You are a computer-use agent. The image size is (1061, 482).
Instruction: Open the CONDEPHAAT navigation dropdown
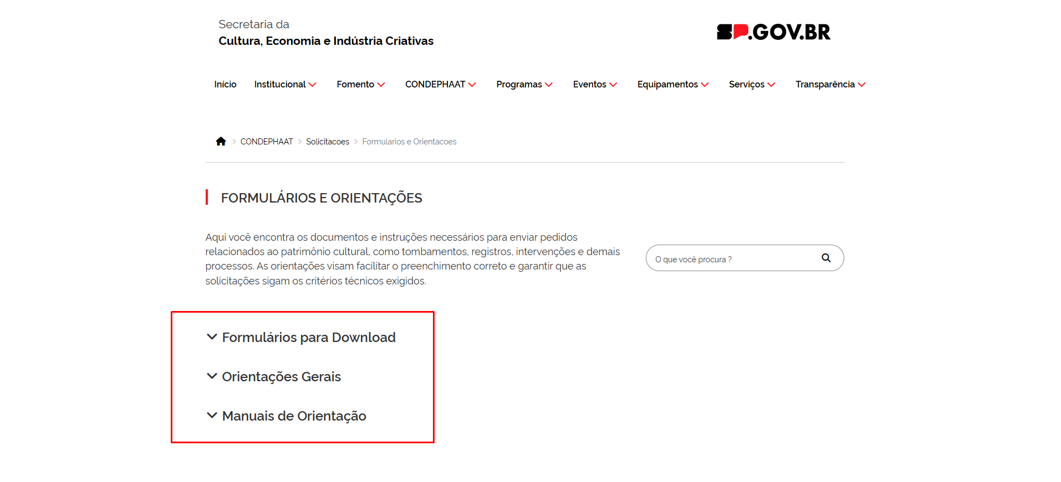click(440, 85)
